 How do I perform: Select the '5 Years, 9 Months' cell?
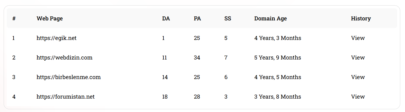pos(278,58)
